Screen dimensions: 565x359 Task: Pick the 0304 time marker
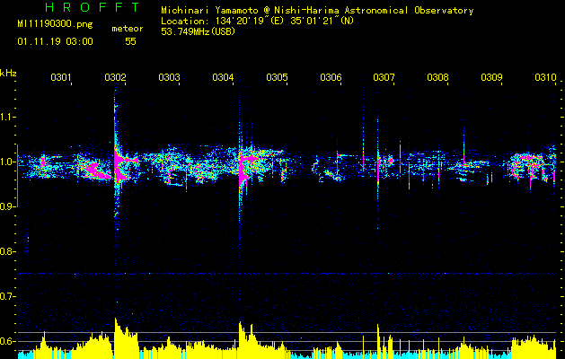pyautogui.click(x=223, y=78)
